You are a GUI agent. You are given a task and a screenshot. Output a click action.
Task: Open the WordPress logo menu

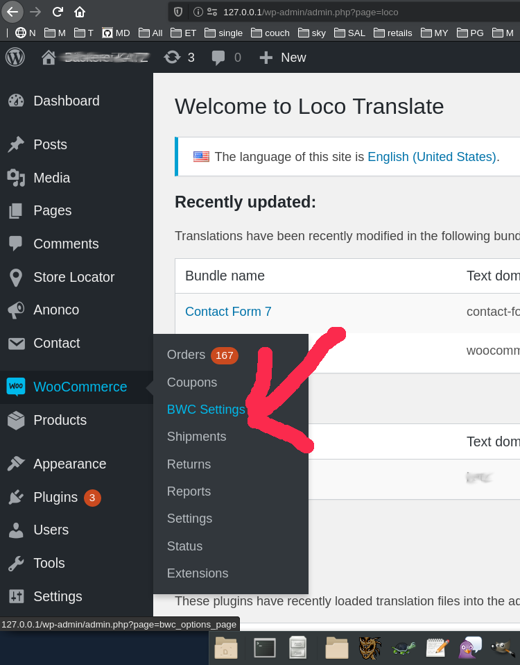point(15,57)
